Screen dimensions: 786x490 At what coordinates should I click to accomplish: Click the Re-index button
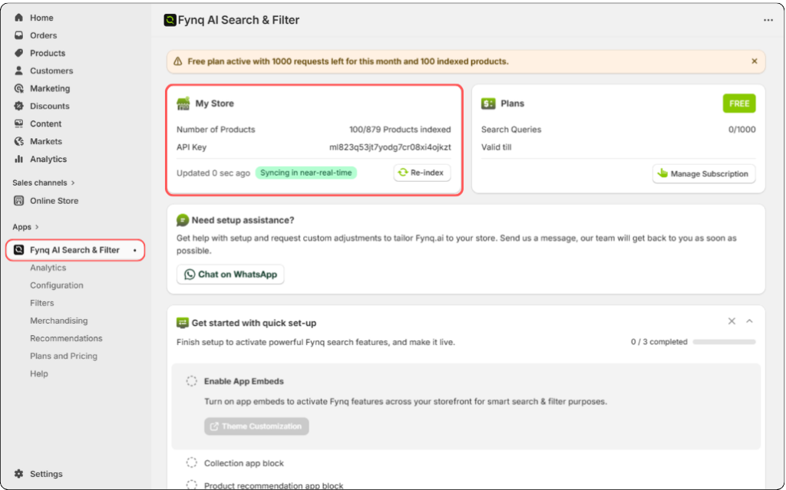[422, 173]
